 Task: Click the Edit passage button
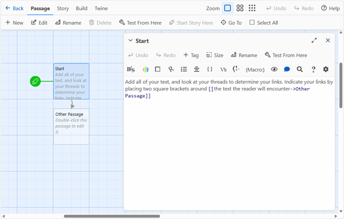click(39, 23)
